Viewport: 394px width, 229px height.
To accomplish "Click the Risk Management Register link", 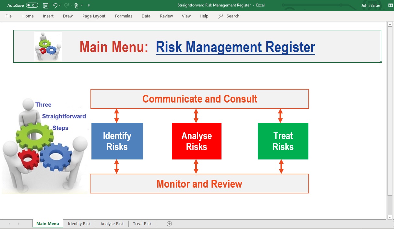I will pos(235,47).
